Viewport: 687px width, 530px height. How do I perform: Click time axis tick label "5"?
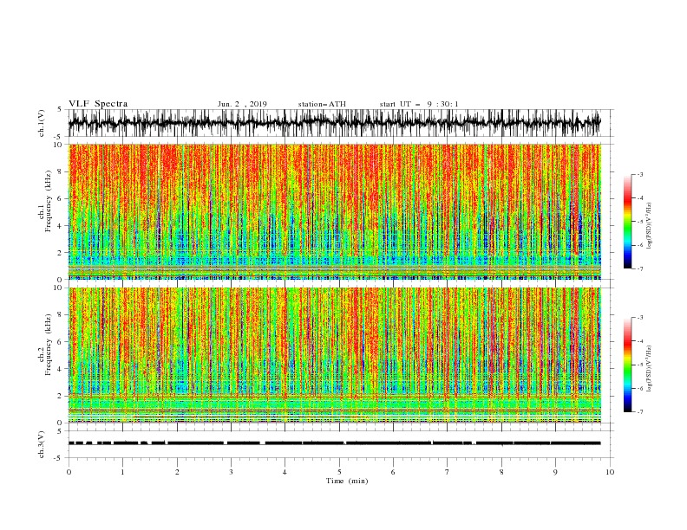(x=339, y=472)
